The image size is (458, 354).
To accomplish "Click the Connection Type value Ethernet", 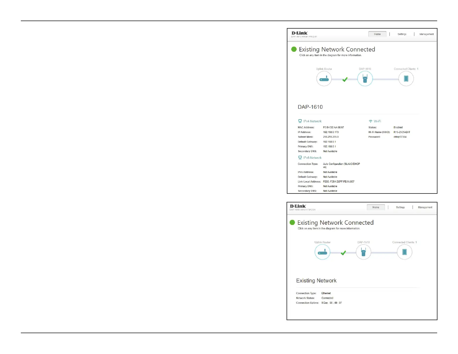I will click(326, 293).
